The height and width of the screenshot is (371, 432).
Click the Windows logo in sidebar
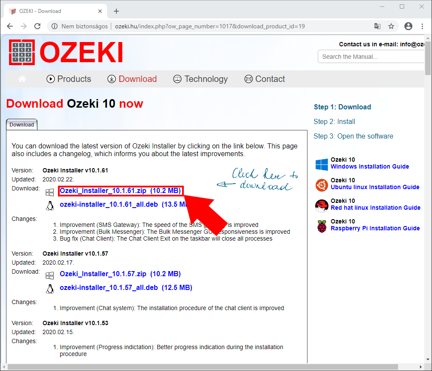tap(322, 164)
